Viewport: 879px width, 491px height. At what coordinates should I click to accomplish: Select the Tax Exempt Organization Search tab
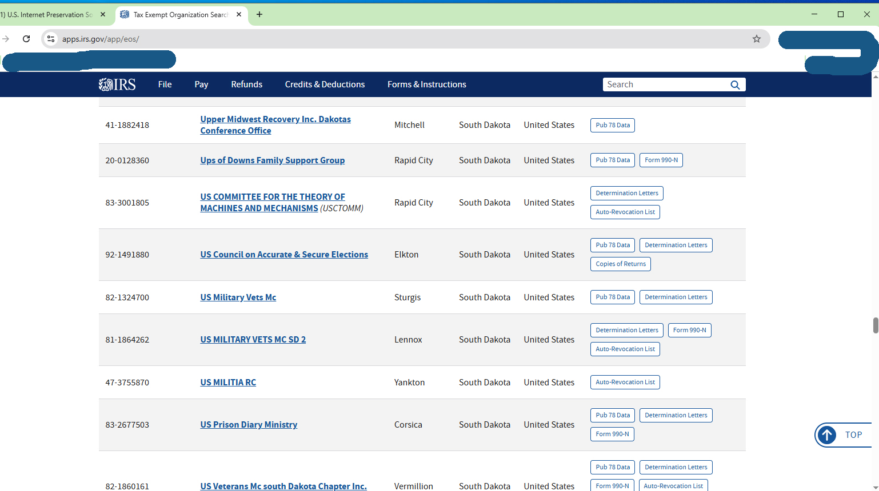(182, 14)
